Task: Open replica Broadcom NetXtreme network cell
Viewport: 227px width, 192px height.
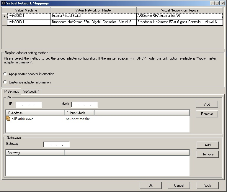Action: click(179, 22)
